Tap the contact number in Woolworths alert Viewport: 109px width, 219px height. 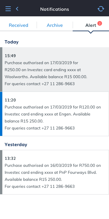(58, 84)
